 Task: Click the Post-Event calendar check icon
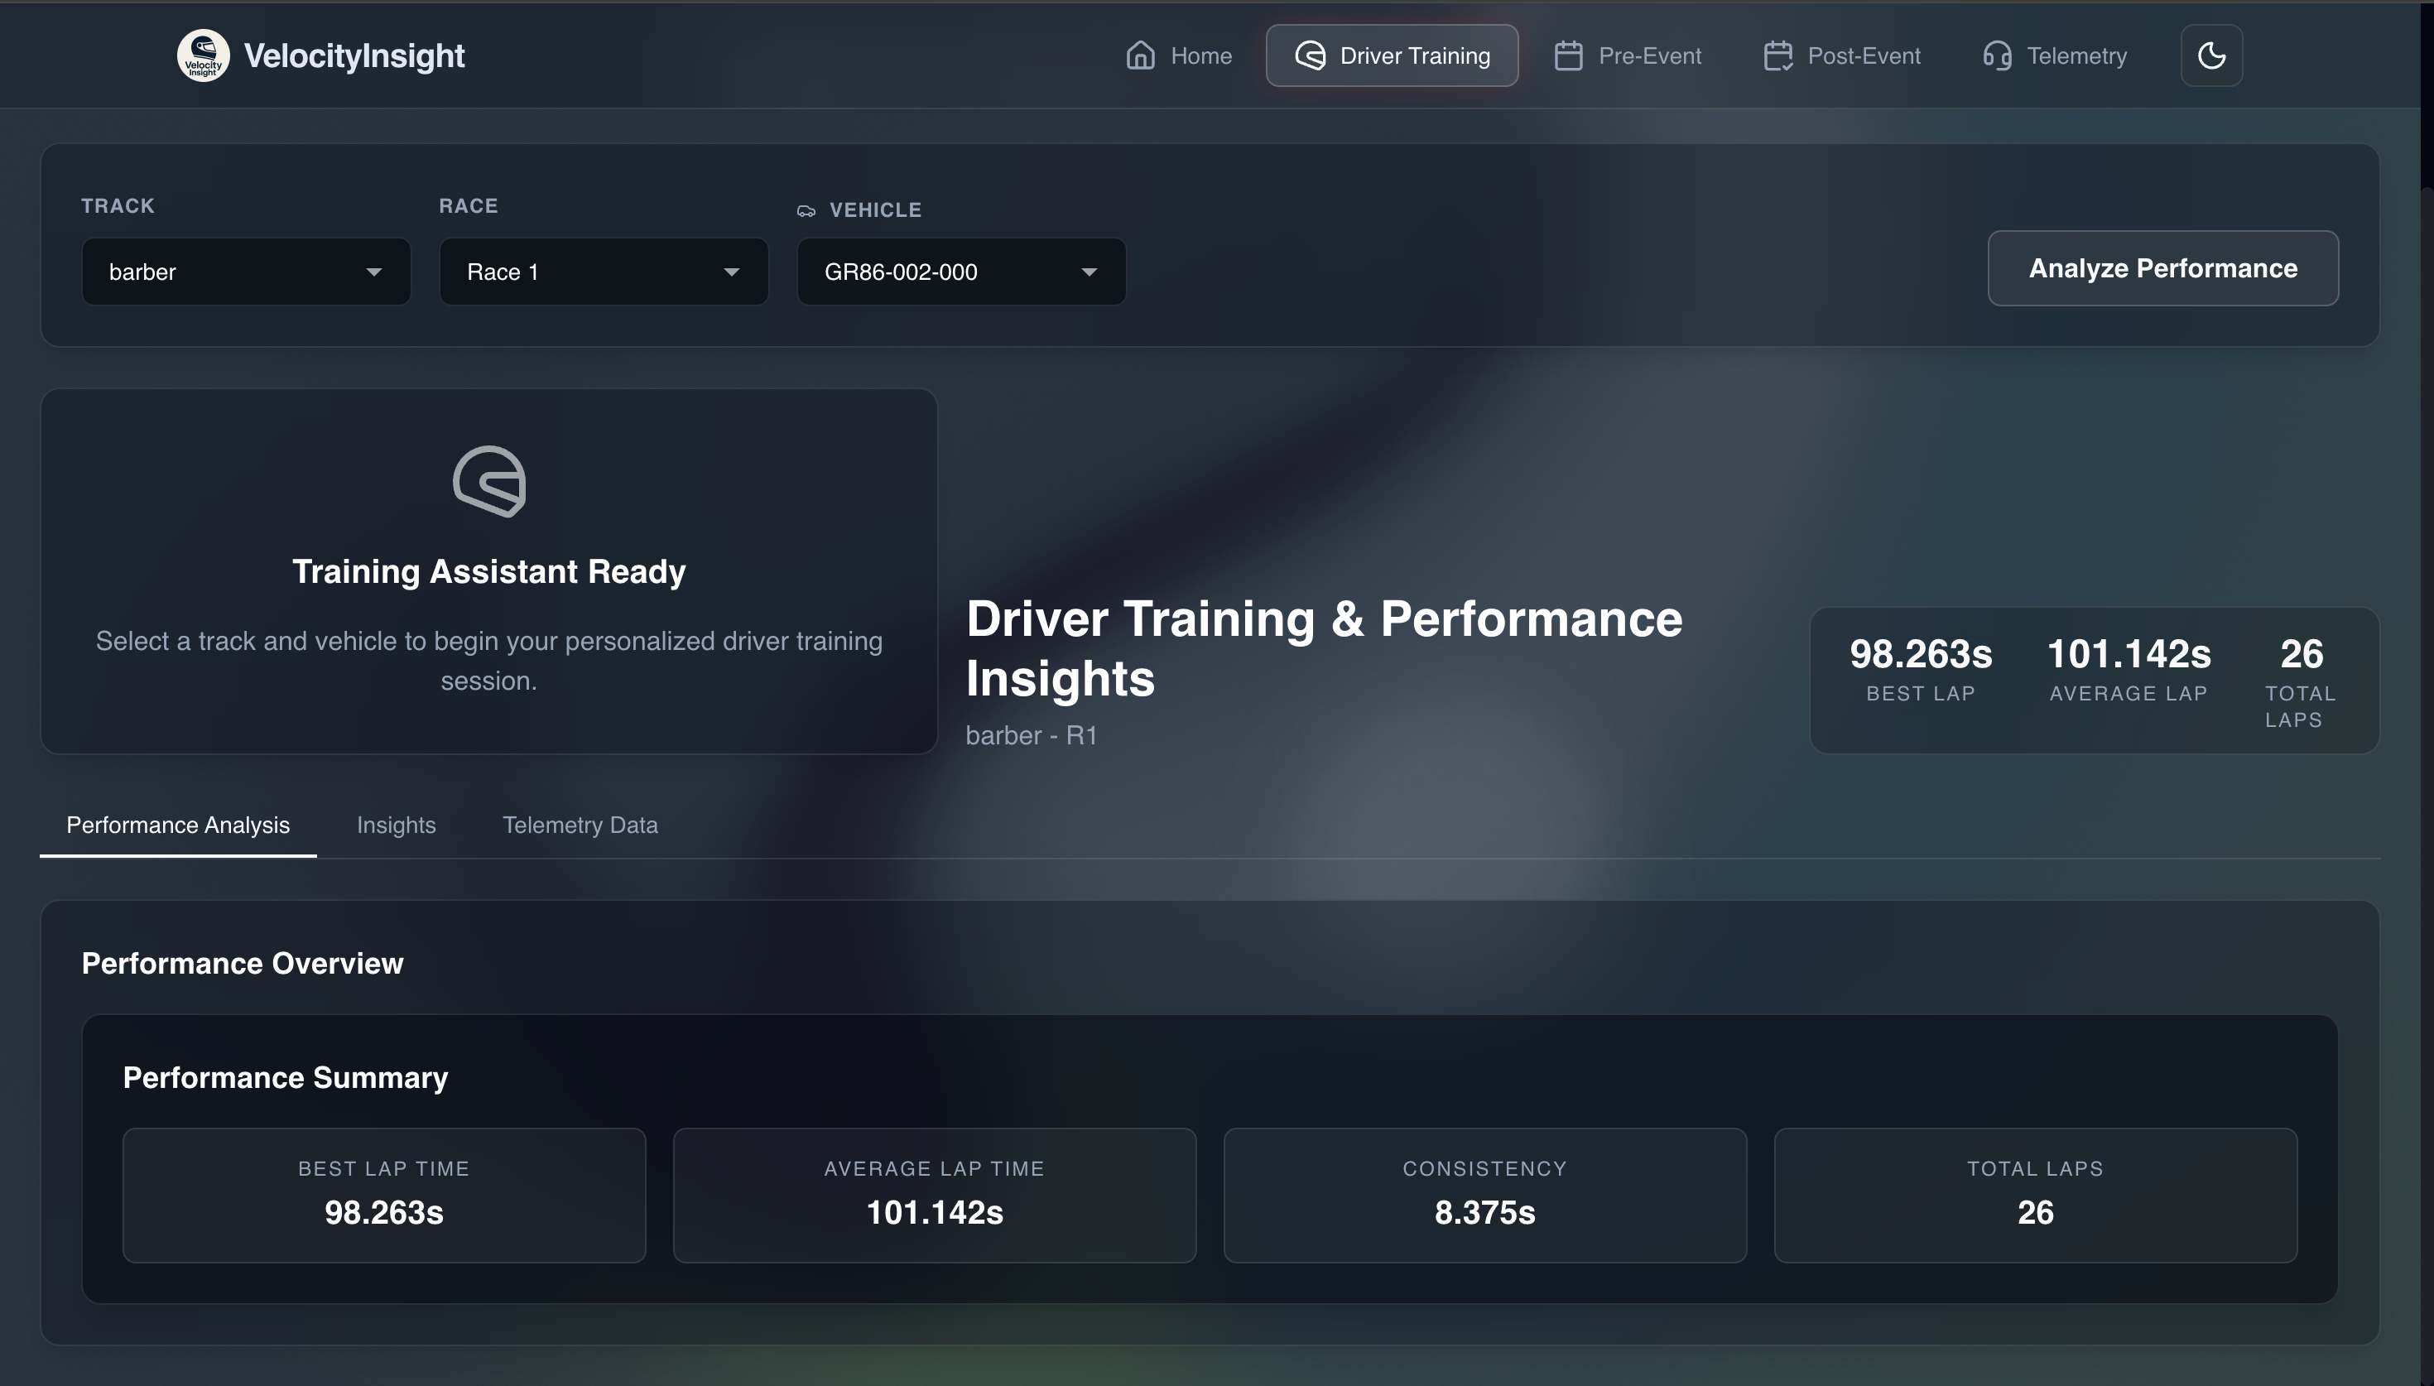coord(1777,55)
